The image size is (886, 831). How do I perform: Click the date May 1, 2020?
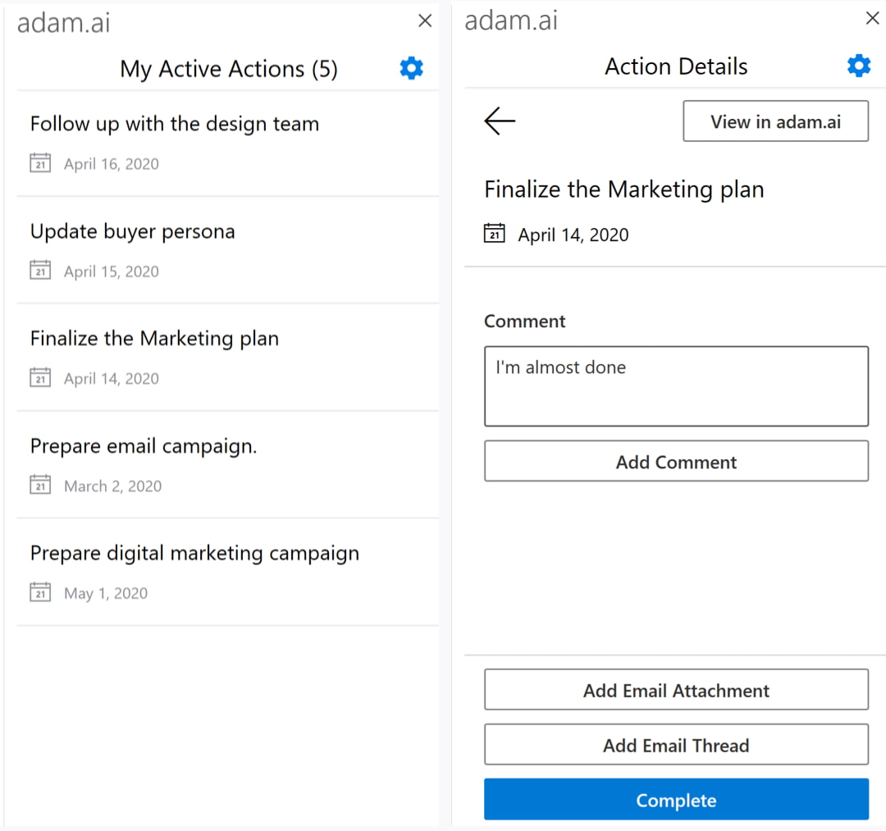(106, 593)
